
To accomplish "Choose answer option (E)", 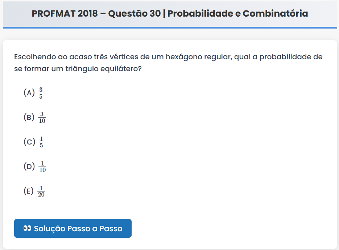I will coord(29,191).
